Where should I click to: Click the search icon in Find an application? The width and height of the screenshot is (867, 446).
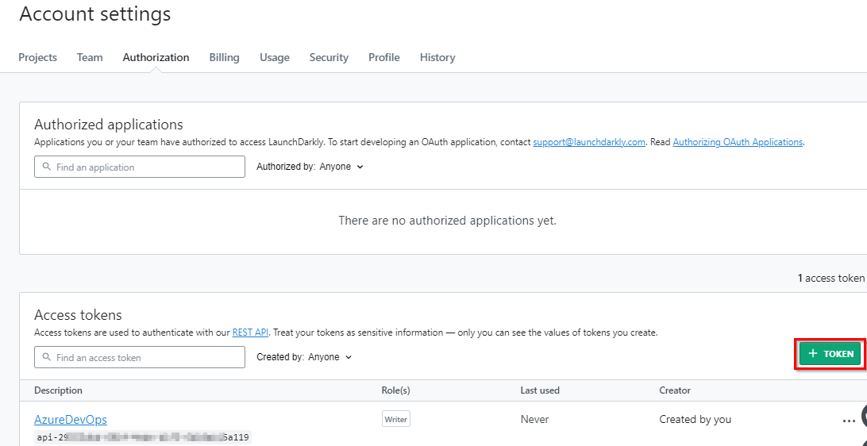click(x=47, y=167)
